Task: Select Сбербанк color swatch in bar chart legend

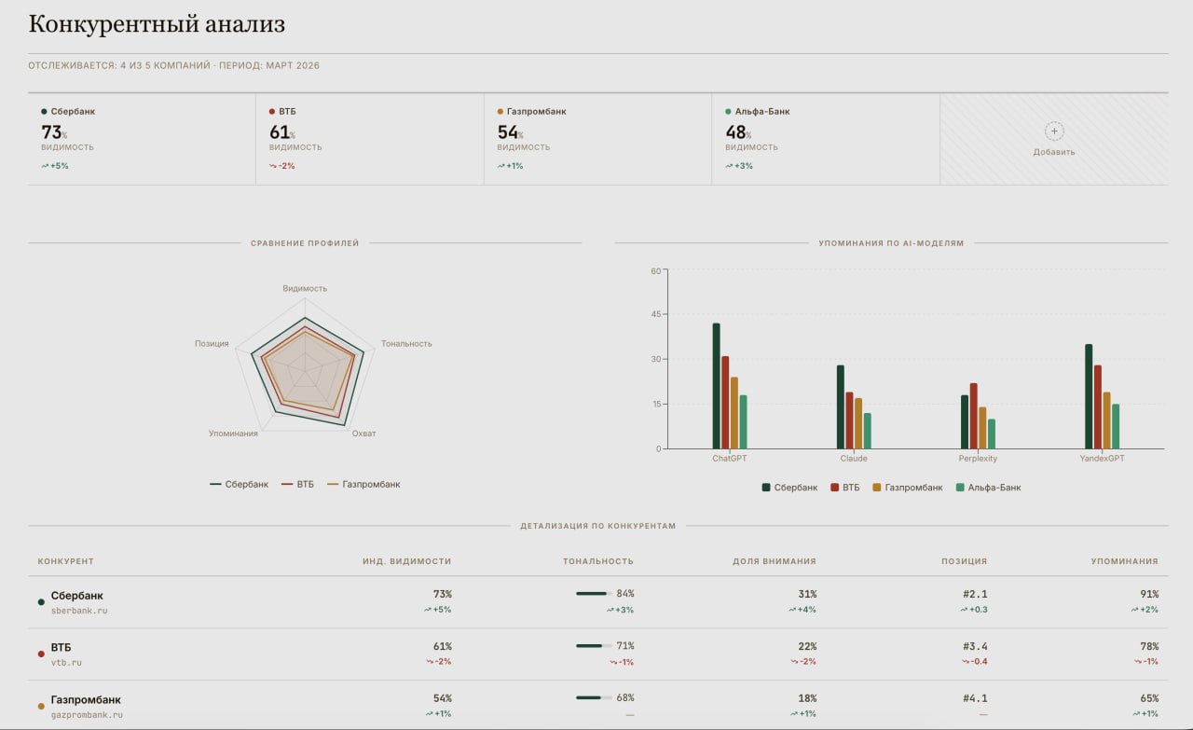Action: 766,488
